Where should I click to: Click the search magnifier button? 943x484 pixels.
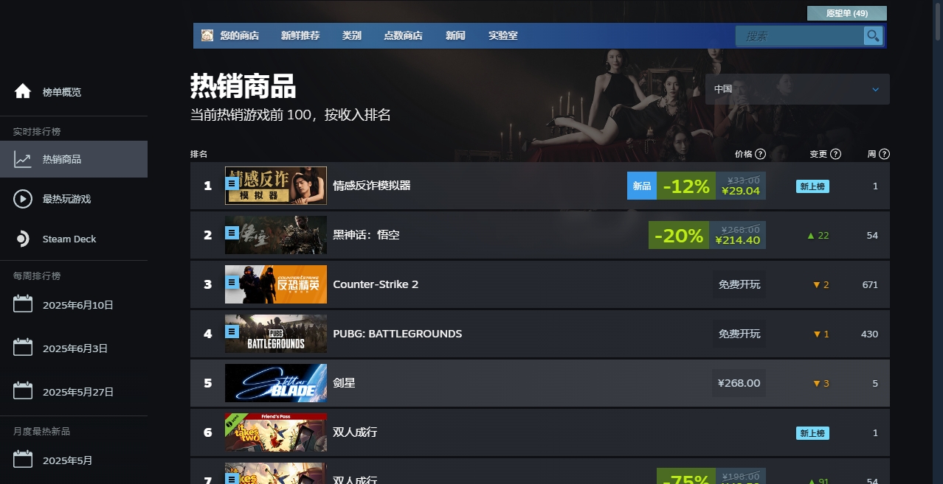873,36
